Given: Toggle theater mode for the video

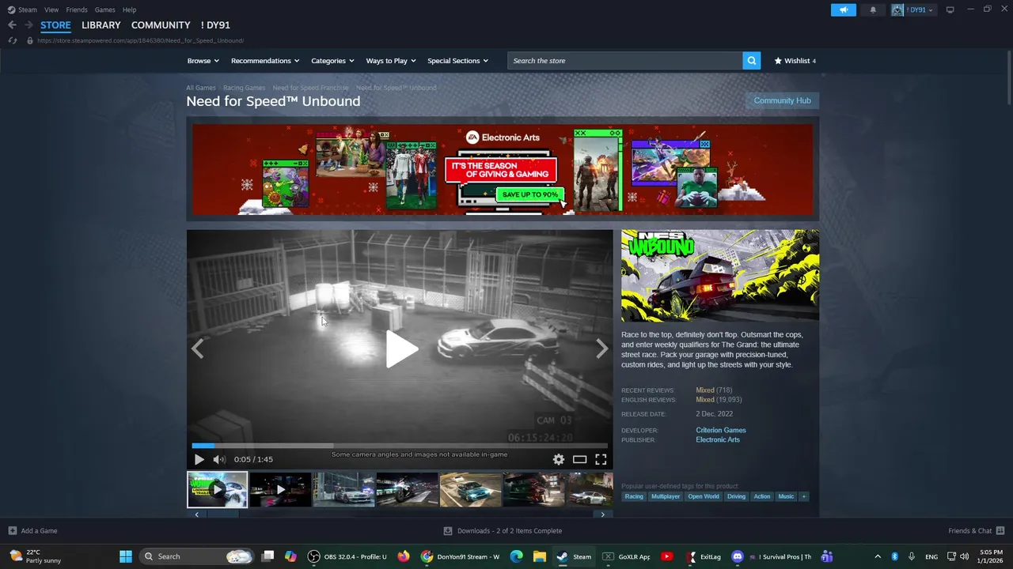Looking at the screenshot, I should [579, 459].
